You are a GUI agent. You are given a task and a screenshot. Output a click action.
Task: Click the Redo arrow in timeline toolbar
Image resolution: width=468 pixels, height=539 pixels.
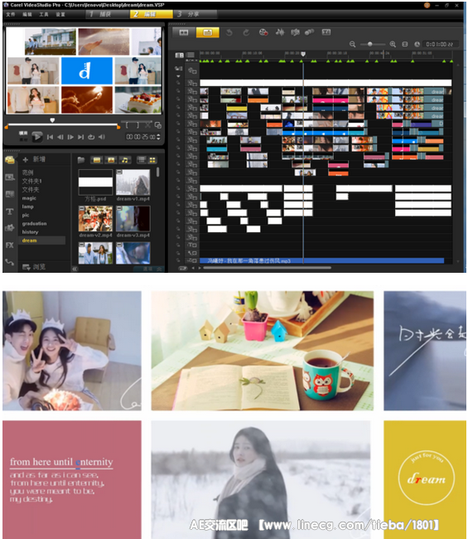pyautogui.click(x=246, y=32)
